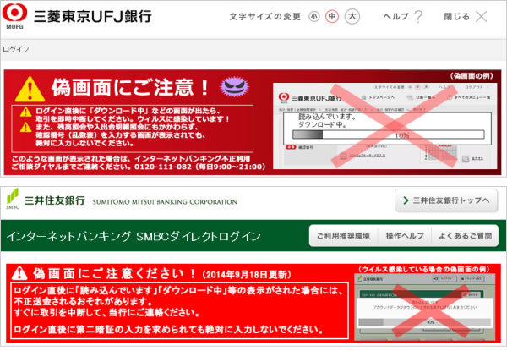
Task: Open よくあるご質問 tab
Action: (465, 236)
